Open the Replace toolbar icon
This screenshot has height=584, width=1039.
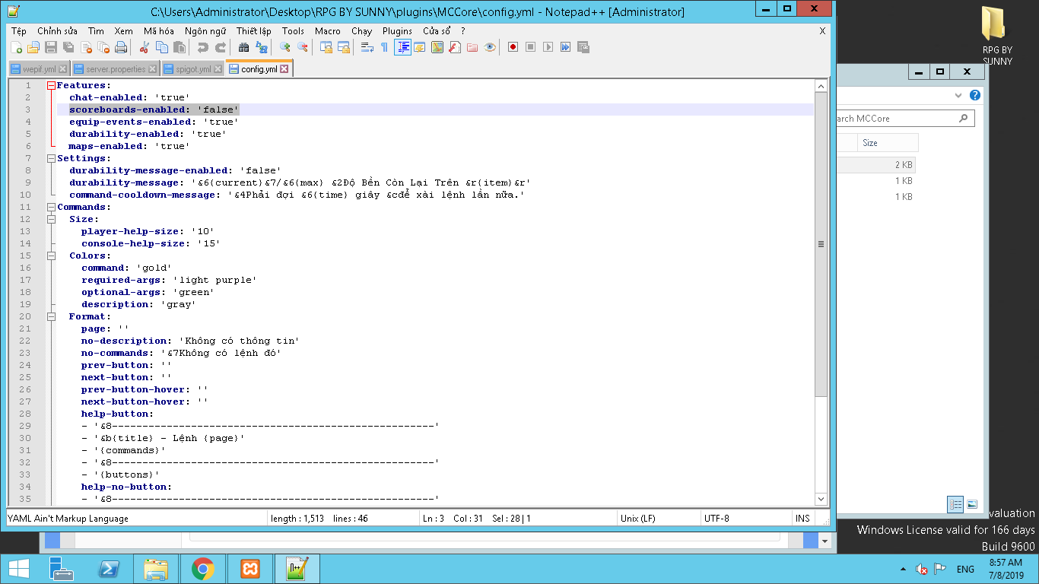(x=261, y=47)
